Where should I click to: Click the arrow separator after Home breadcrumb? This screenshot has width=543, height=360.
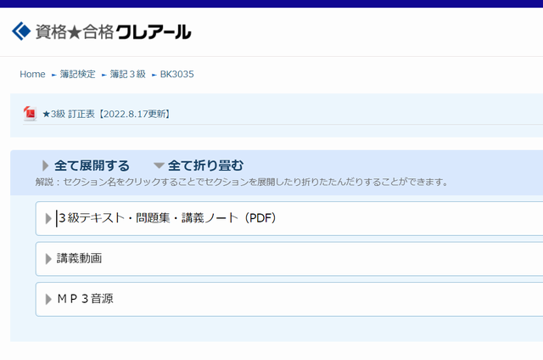[x=53, y=75]
